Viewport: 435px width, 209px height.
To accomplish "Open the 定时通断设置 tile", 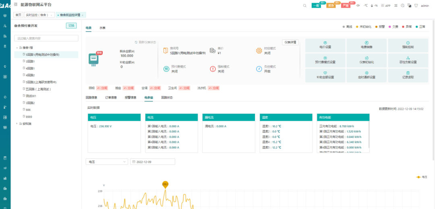I will tap(367, 75).
